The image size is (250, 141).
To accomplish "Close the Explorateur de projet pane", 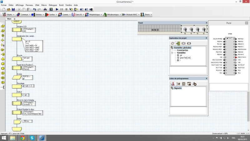I will (x=206, y=38).
